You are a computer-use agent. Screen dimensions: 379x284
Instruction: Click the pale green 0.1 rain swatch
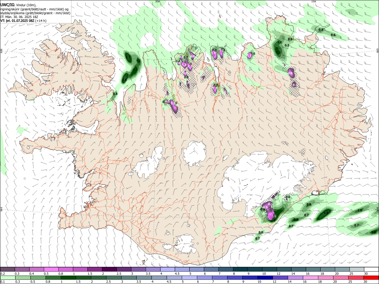pyautogui.click(x=7, y=277)
